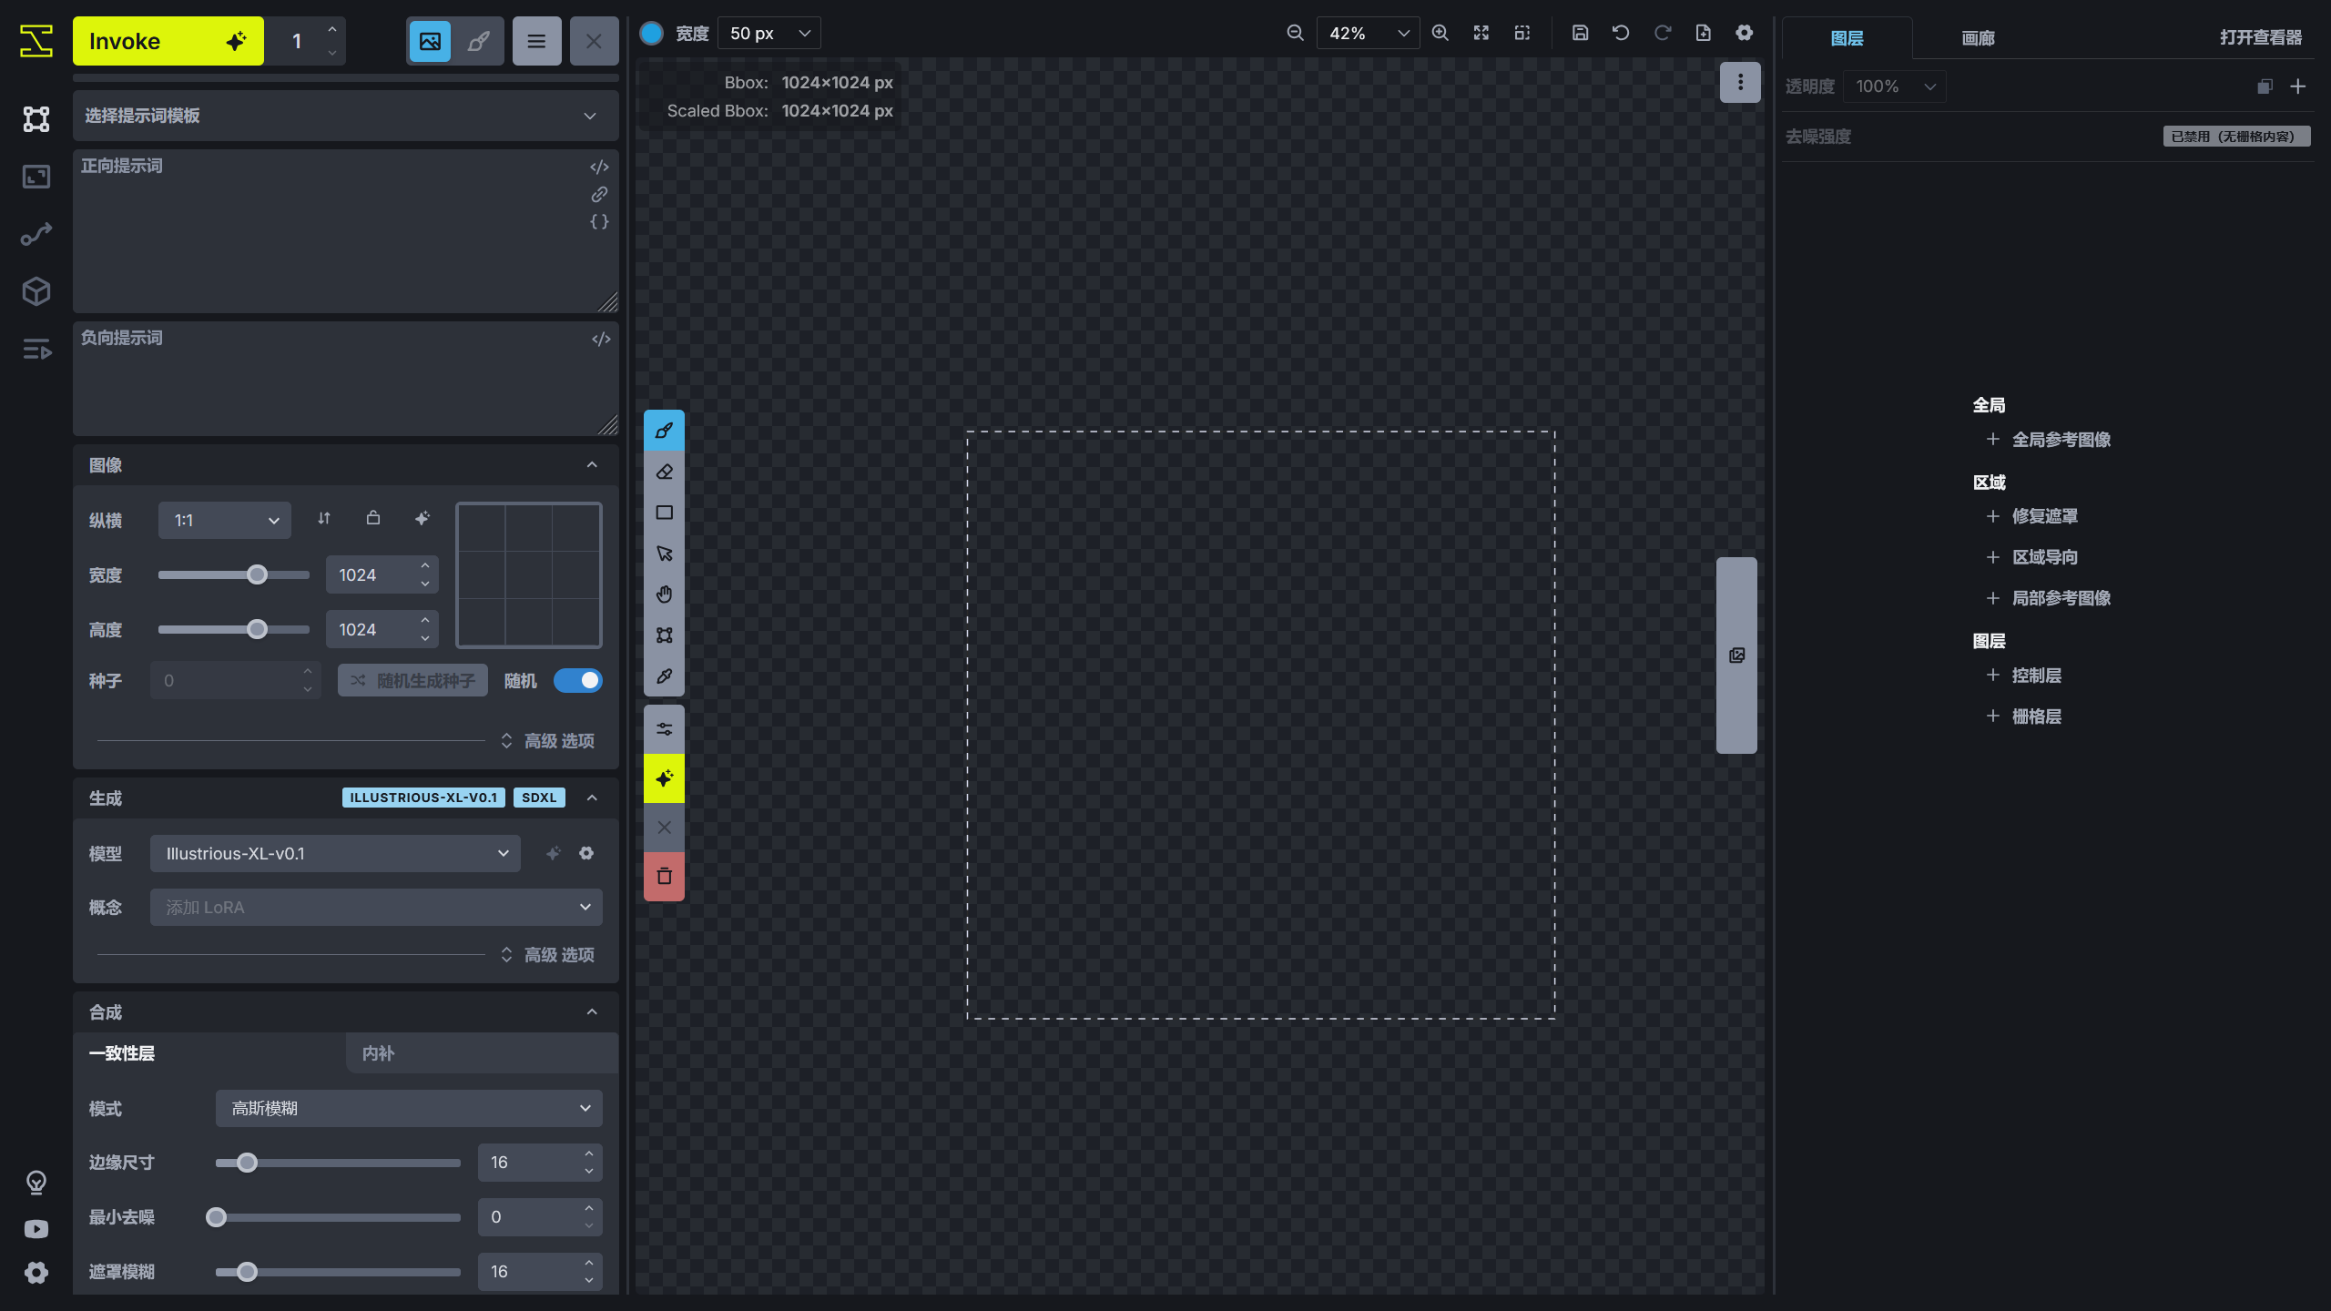Image resolution: width=2331 pixels, height=1311 pixels.
Task: Click the red trash delete icon
Action: click(x=664, y=877)
